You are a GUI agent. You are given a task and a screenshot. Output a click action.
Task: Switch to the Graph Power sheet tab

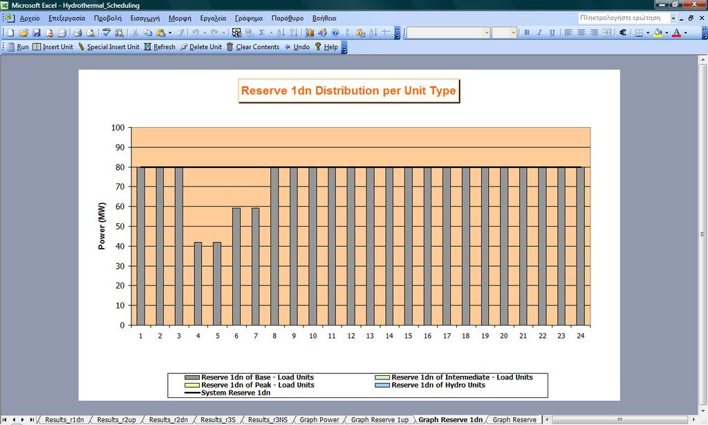pyautogui.click(x=319, y=419)
